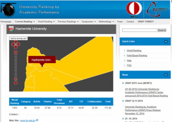
Task: Open the Current Ranking dropdown menu
Action: click(x=25, y=22)
